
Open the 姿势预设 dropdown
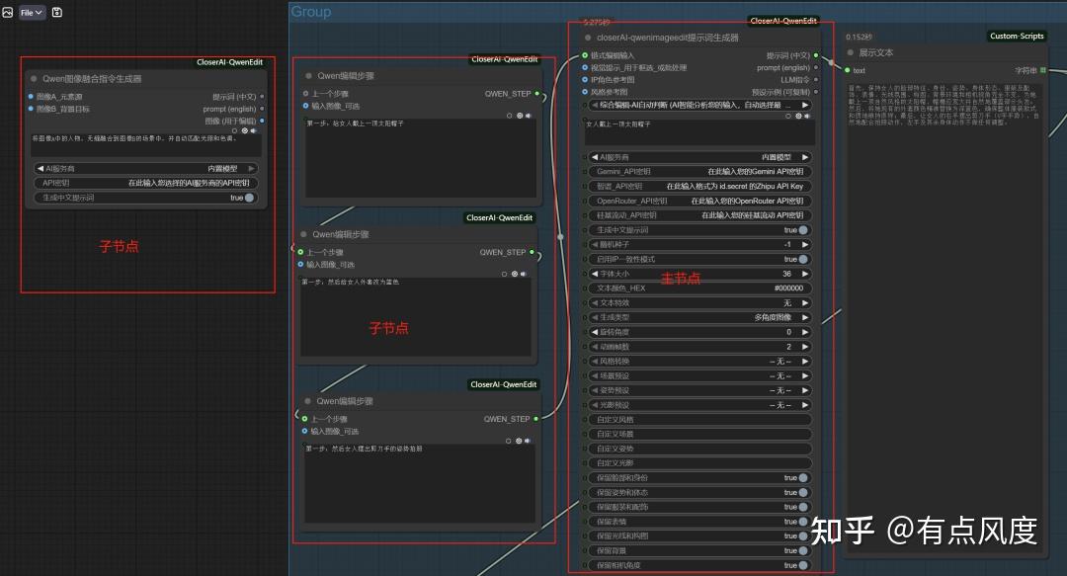point(698,391)
